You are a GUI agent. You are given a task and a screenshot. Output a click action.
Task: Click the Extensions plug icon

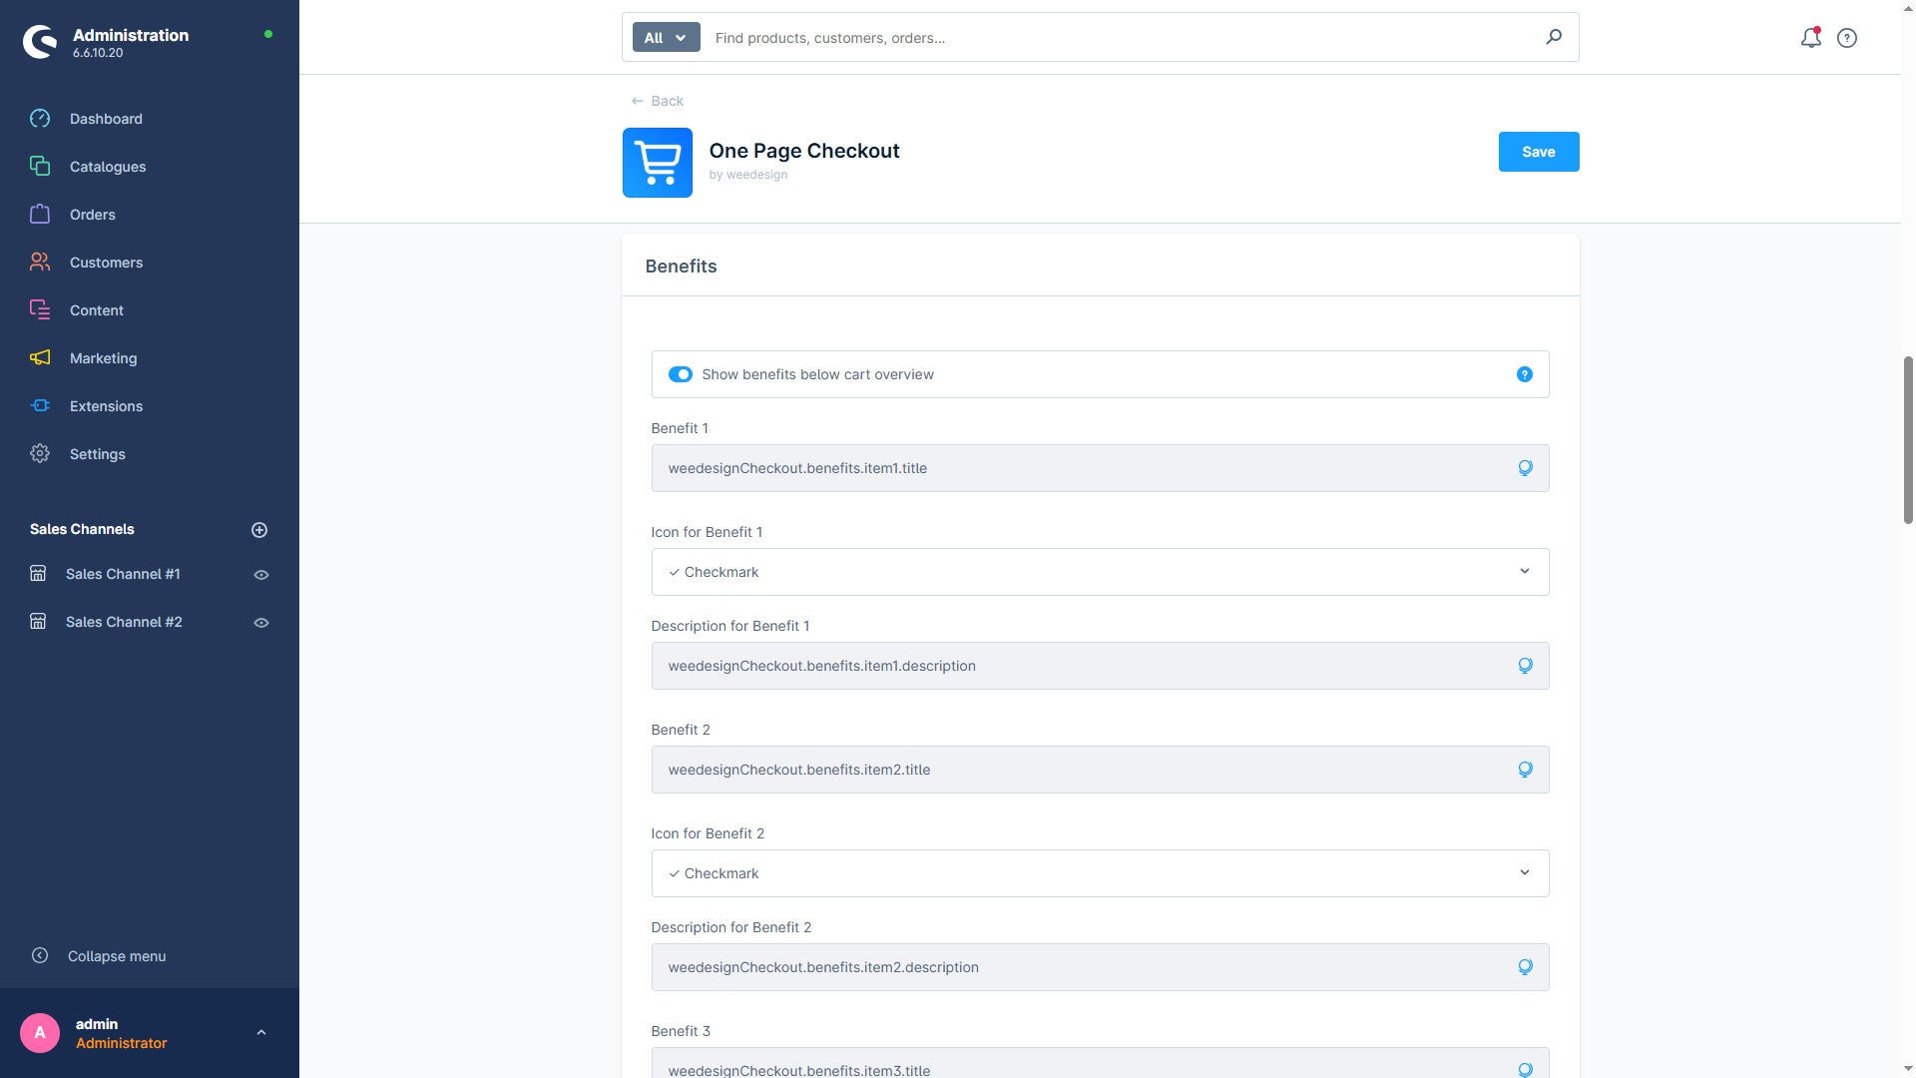pyautogui.click(x=40, y=406)
